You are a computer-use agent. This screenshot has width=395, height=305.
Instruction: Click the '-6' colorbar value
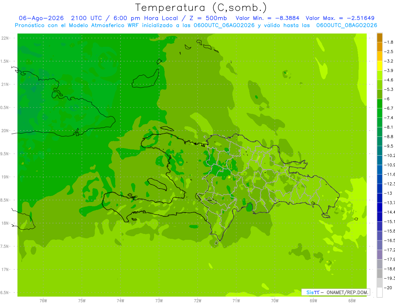388,99
